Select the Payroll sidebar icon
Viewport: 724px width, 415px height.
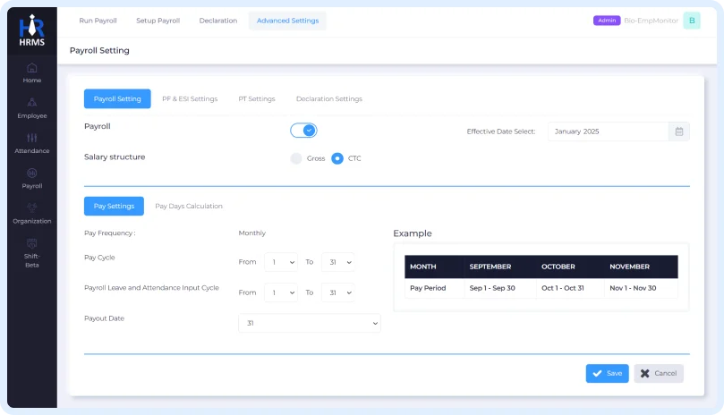(x=32, y=173)
